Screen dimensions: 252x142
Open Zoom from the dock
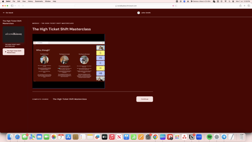tap(199, 137)
